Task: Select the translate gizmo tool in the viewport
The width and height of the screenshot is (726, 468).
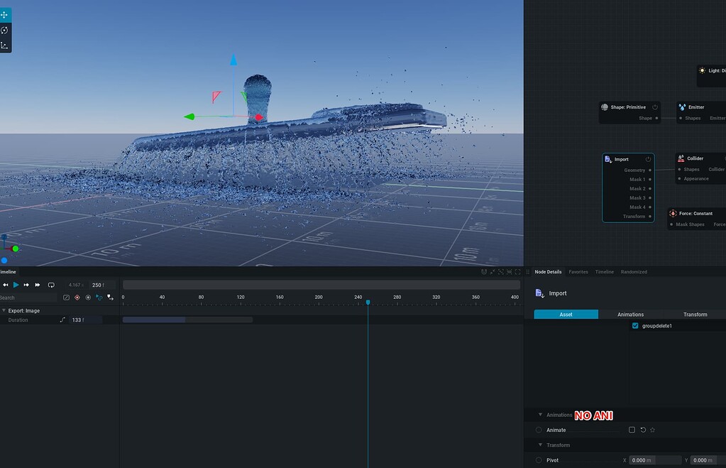Action: point(4,14)
